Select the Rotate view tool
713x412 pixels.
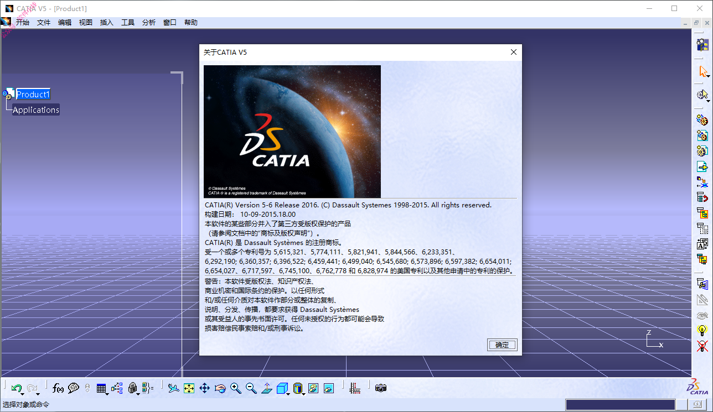(x=220, y=388)
